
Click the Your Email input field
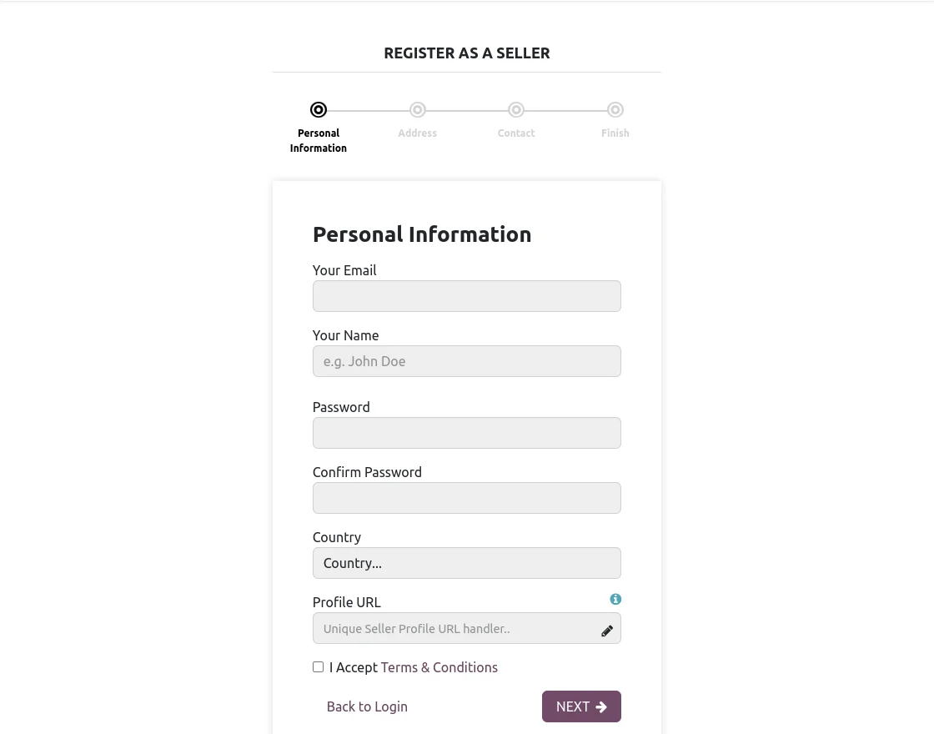466,296
